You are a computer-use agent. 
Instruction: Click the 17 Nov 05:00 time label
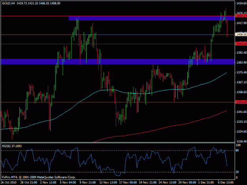(128, 182)
